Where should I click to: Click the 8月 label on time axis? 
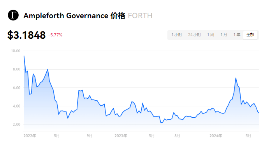(x=177, y=136)
